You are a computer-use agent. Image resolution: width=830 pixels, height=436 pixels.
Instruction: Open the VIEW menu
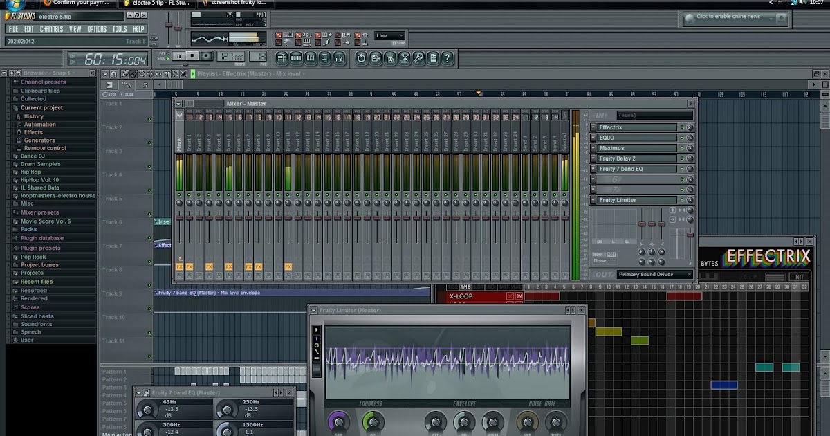(75, 29)
